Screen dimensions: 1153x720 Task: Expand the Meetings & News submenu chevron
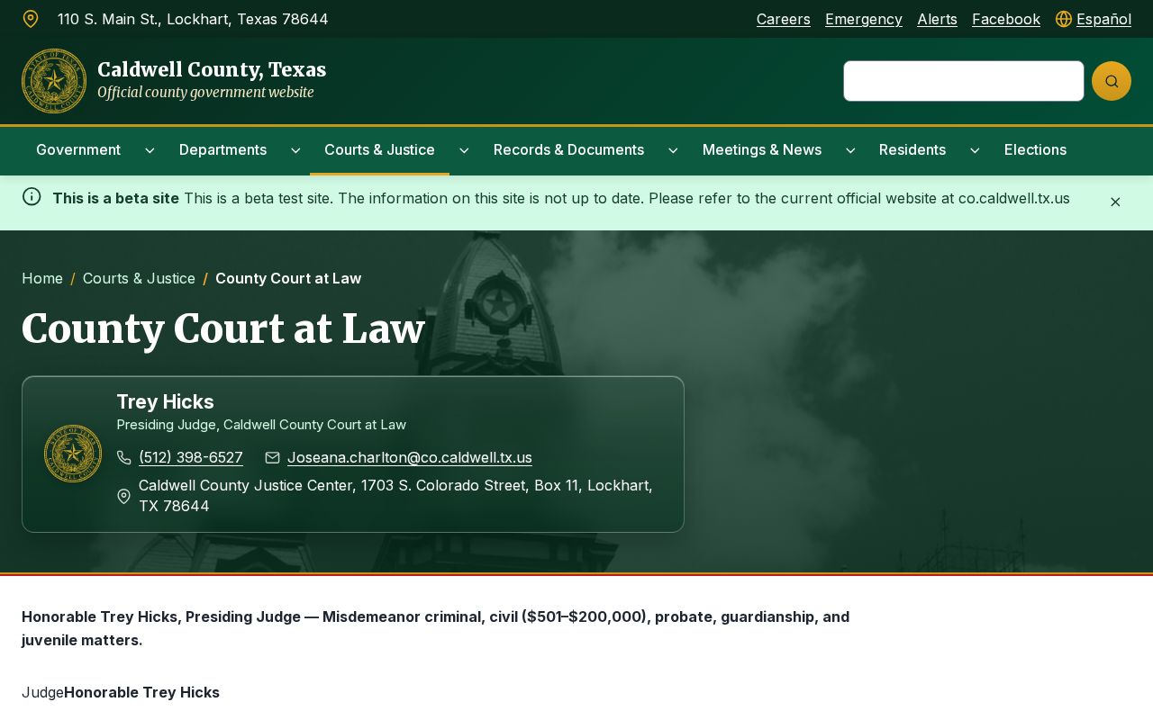tap(850, 150)
